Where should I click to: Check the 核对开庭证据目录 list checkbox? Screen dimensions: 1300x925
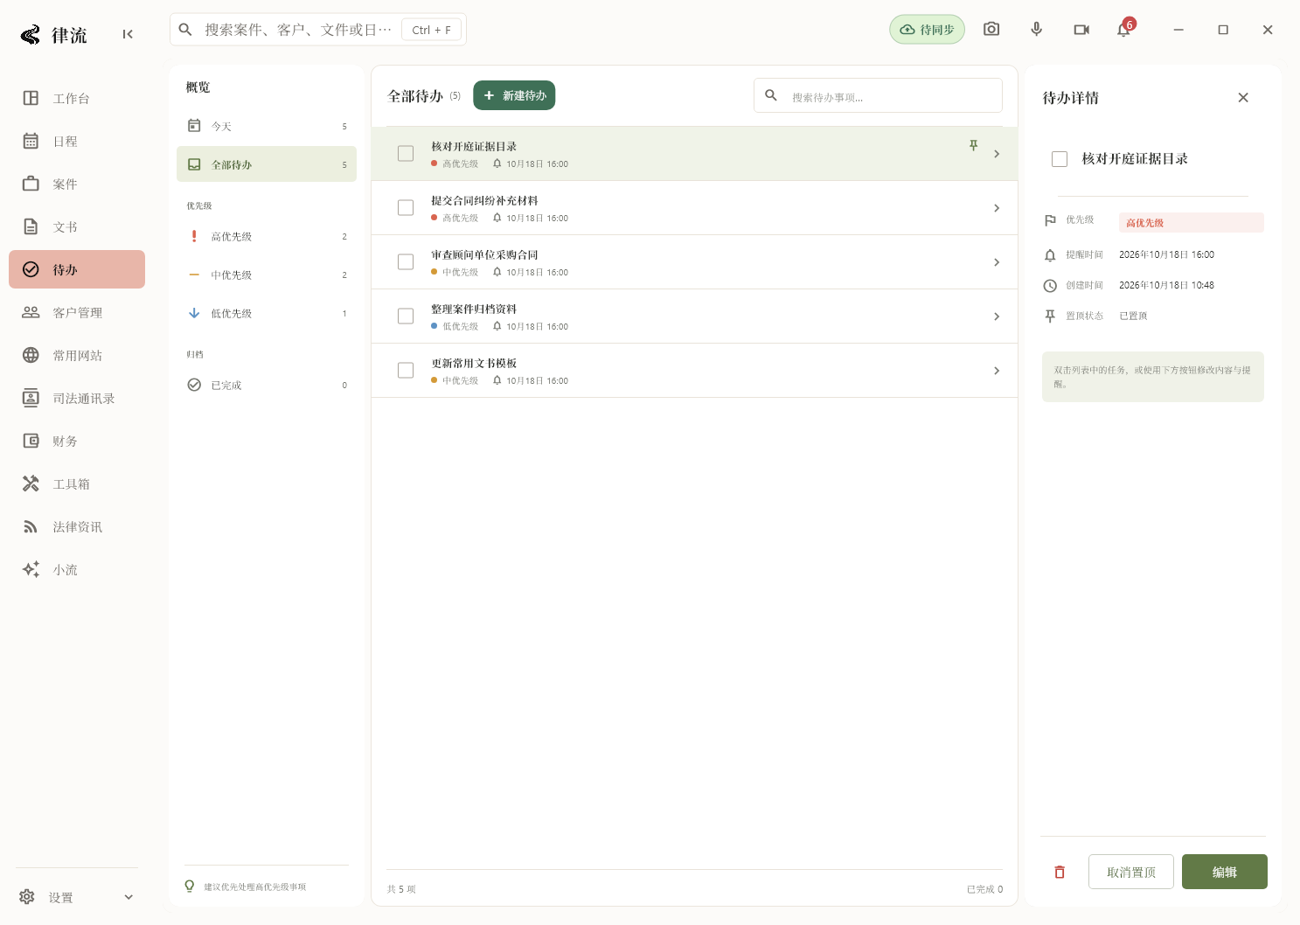(x=406, y=153)
